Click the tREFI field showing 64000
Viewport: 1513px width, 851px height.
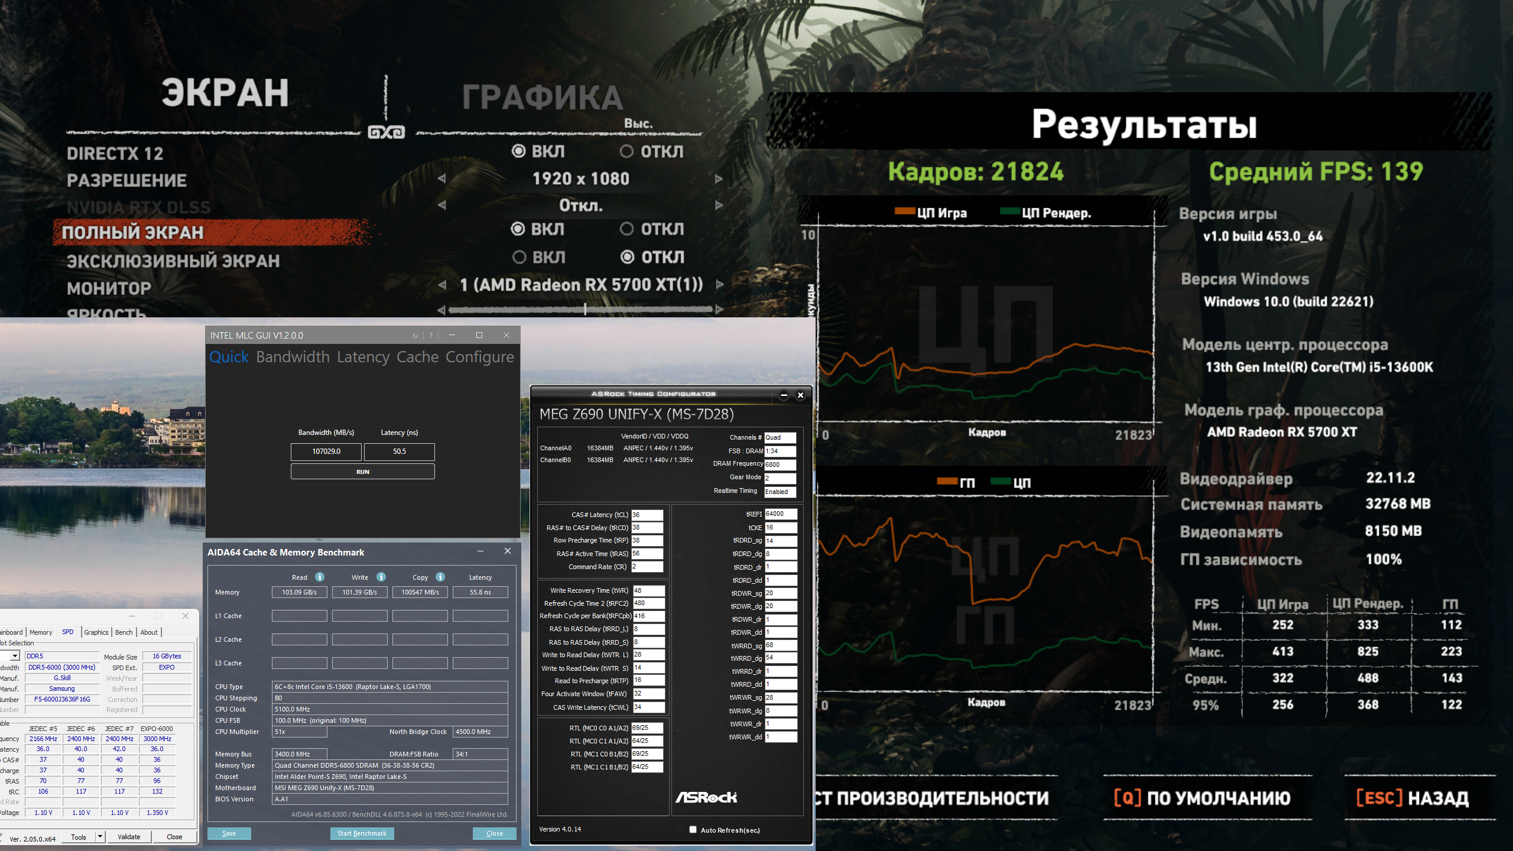pos(781,514)
